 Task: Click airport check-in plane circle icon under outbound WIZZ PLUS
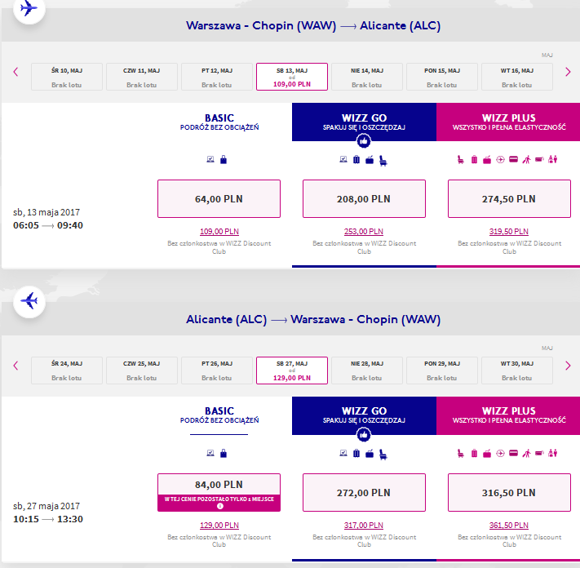(x=500, y=159)
